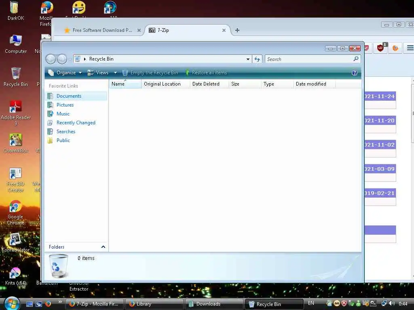Image resolution: width=414 pixels, height=310 pixels.
Task: Sort by Date modified column
Action: pyautogui.click(x=315, y=84)
